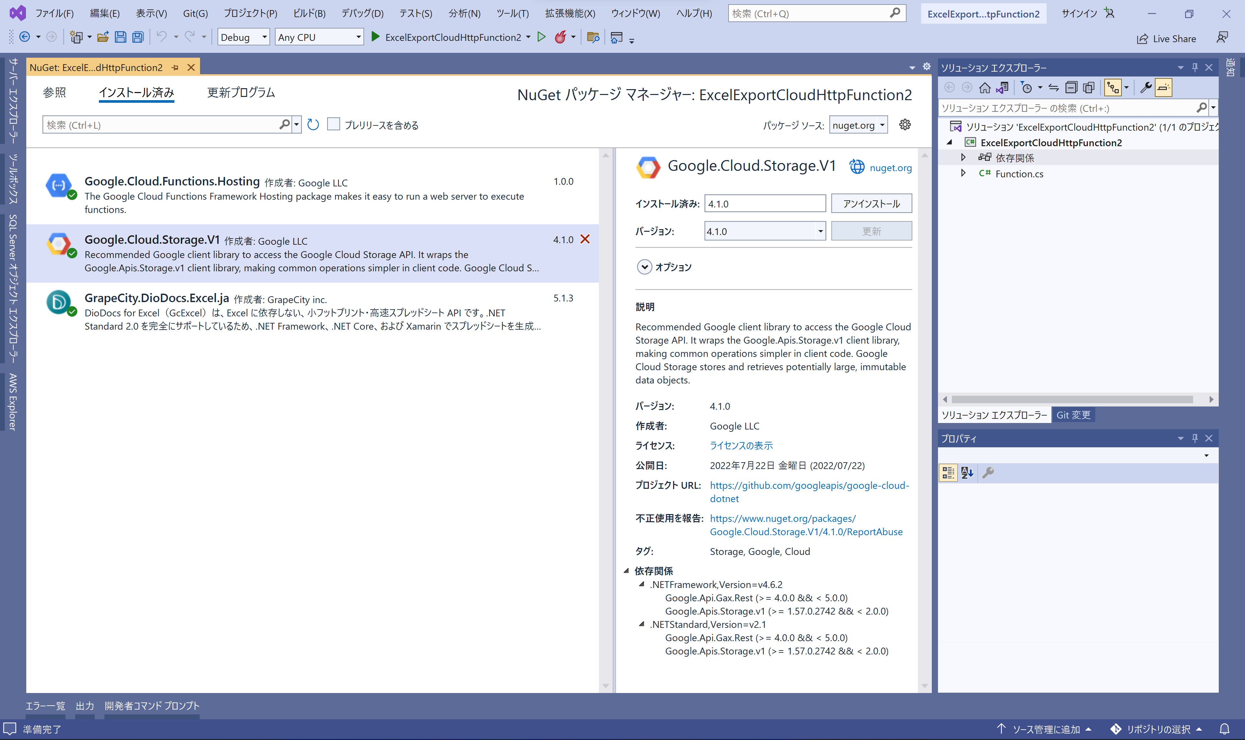The height and width of the screenshot is (740, 1245).
Task: Open the View License link
Action: click(x=741, y=445)
